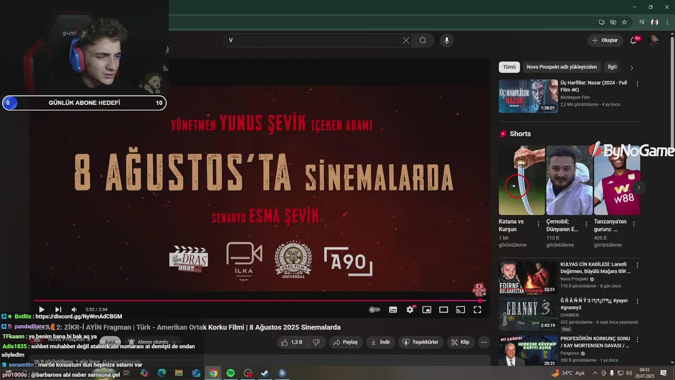Open Google Chrome in the taskbar
675x380 pixels.
coord(213,373)
